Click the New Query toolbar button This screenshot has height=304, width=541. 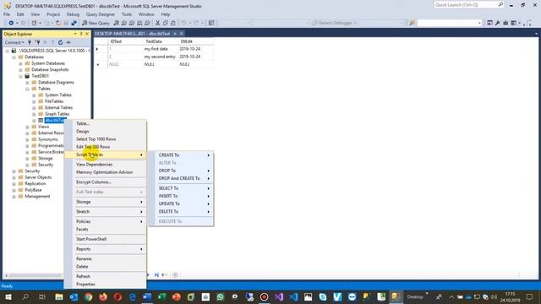click(96, 23)
